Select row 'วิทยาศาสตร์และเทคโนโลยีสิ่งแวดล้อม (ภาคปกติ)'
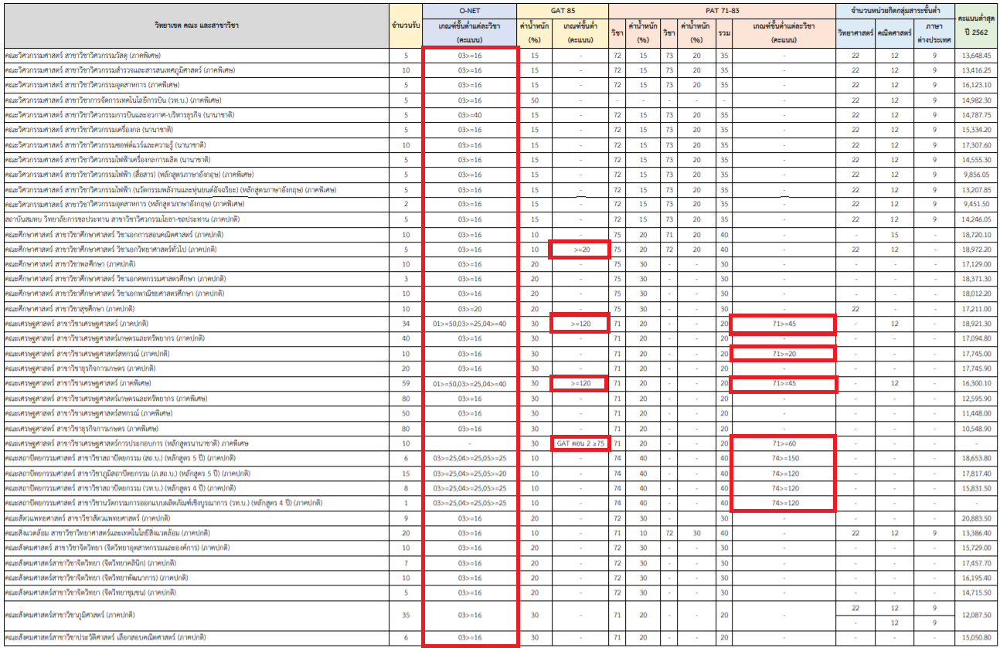 coord(499,532)
